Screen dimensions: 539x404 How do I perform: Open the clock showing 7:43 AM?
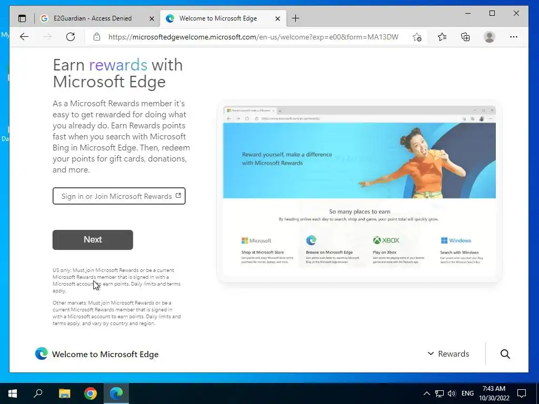pos(494,393)
